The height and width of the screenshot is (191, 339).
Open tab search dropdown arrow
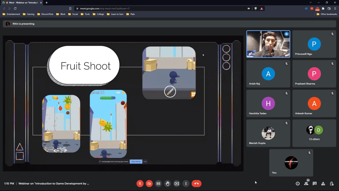(x=310, y=3)
